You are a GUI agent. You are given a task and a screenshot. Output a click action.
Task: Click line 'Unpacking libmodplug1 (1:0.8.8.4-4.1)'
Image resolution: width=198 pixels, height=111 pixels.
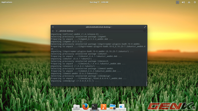(x=75, y=81)
